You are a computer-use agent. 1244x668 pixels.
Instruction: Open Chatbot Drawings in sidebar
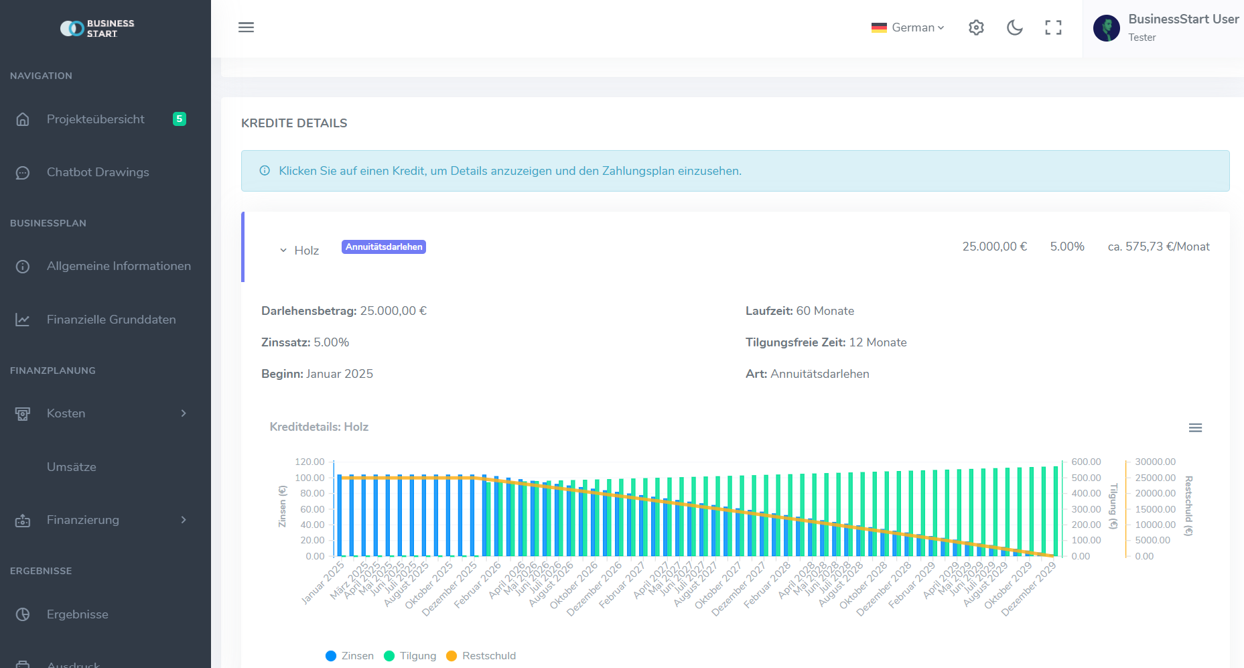(x=98, y=172)
